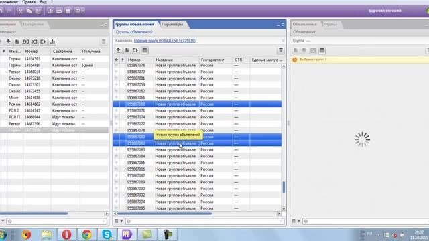Viewport: 429px width, 241px height.
Task: Click the import arrow-box icon in campaigns toolbar
Action: [x=35, y=42]
